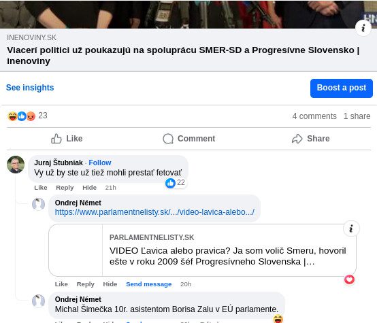Click the heart reaction on Ondrej's link comment

349,279
